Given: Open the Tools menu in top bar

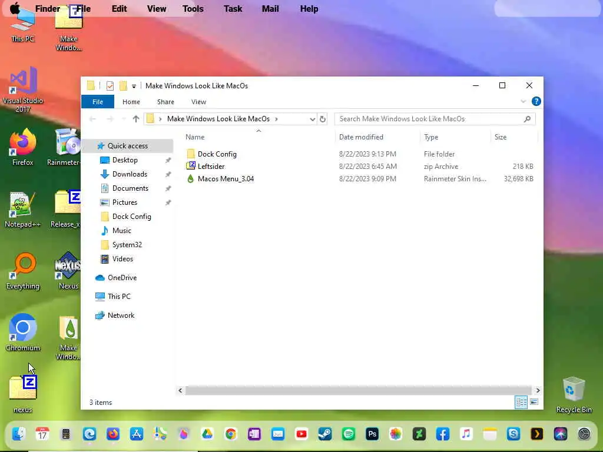Looking at the screenshot, I should [193, 8].
